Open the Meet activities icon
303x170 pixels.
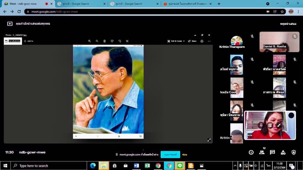[283, 152]
